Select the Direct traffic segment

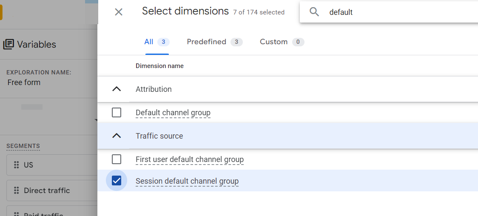47,190
